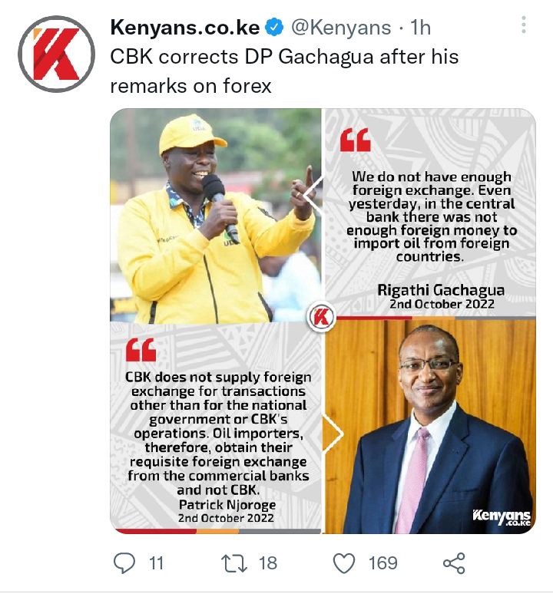
Task: Click the reply speech bubble icon
Action: tap(124, 562)
